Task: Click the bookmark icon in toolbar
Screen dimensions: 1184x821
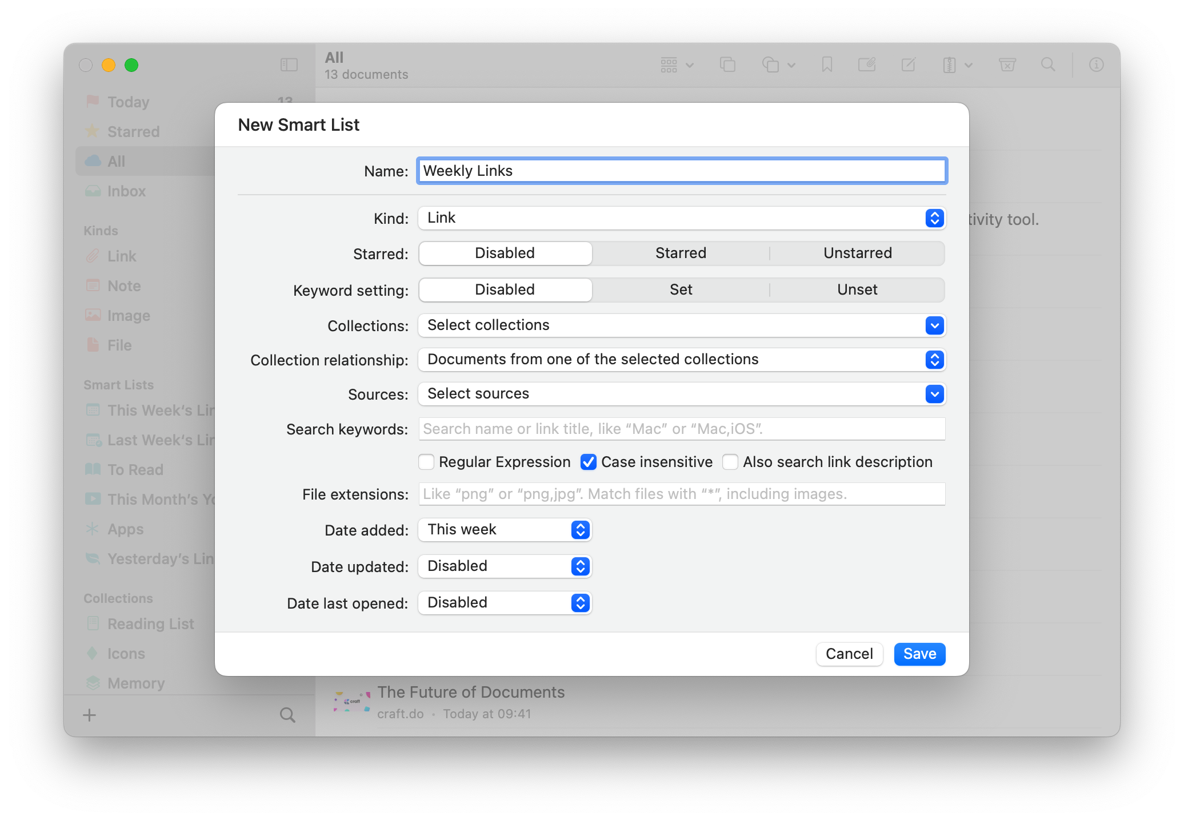Action: [x=827, y=65]
